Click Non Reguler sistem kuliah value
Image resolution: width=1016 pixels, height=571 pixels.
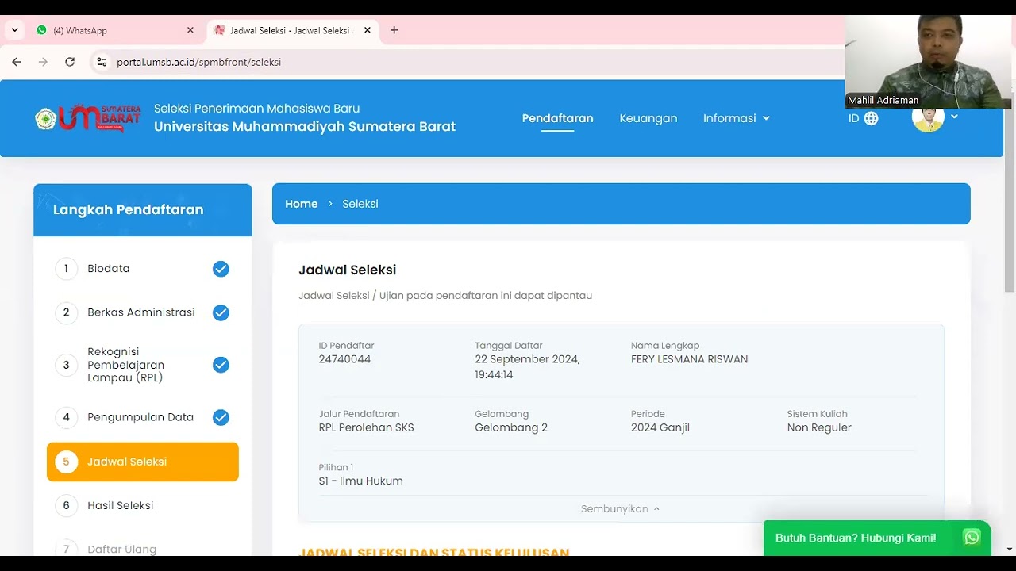pos(819,427)
